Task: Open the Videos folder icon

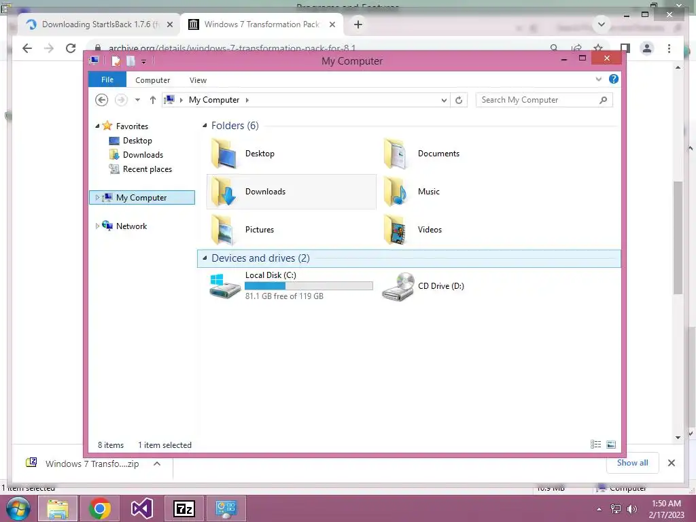Action: click(x=395, y=230)
